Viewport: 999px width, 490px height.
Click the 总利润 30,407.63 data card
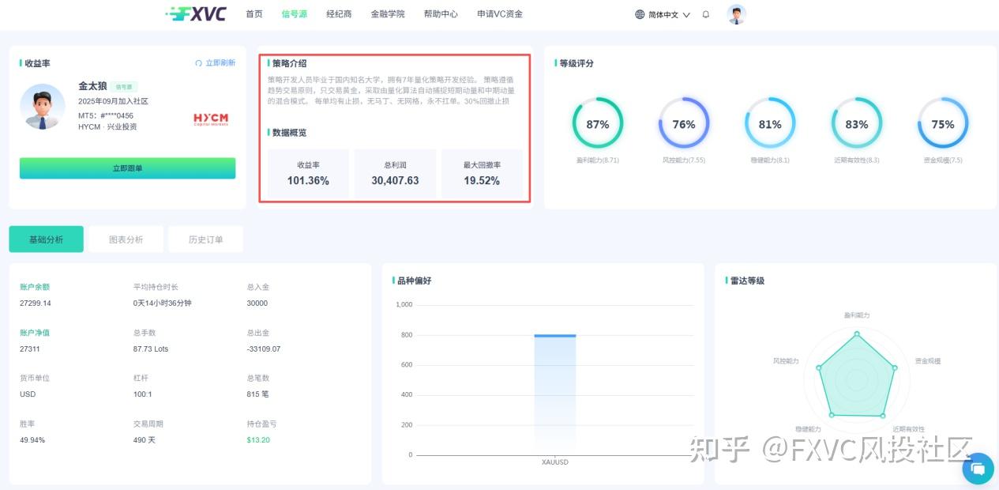(x=395, y=173)
